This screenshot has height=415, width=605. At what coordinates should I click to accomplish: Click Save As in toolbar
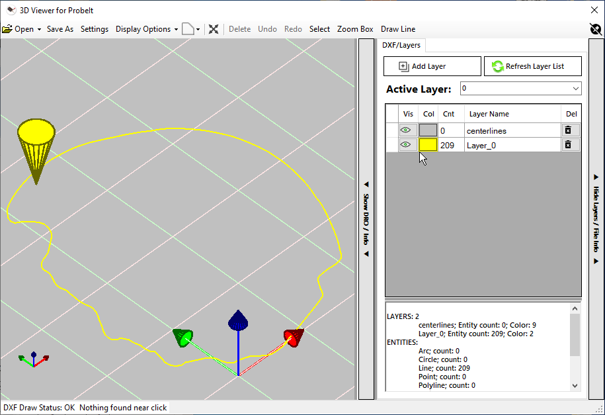pos(60,29)
